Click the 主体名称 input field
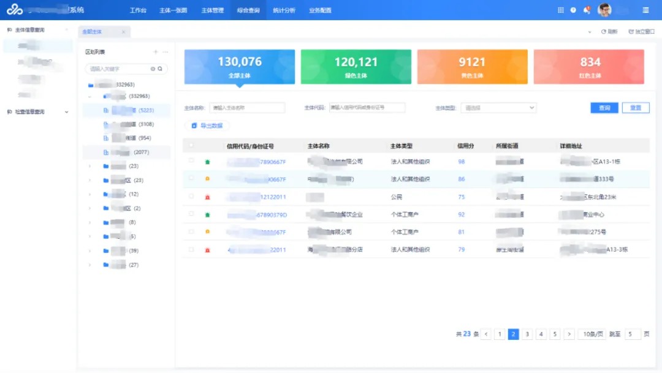662x373 pixels. pyautogui.click(x=247, y=108)
